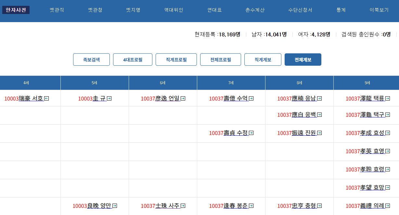Open the 士珠 사주 name link
The height and width of the screenshot is (215, 399).
coord(168,206)
